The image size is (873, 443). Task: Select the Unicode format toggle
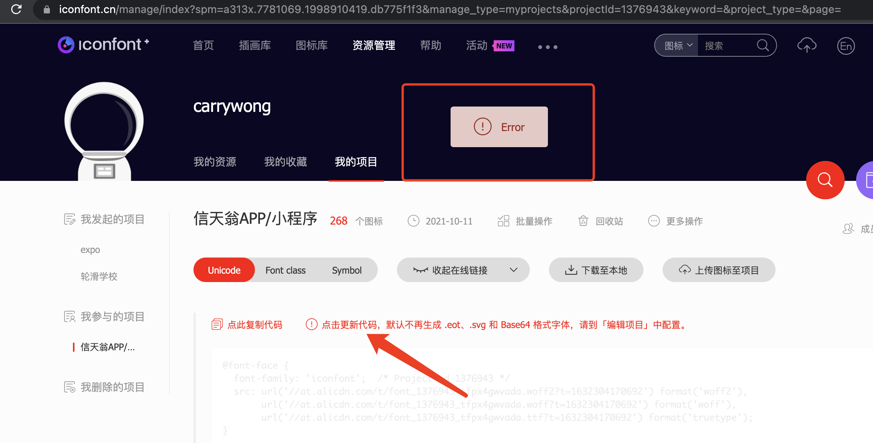(x=224, y=270)
